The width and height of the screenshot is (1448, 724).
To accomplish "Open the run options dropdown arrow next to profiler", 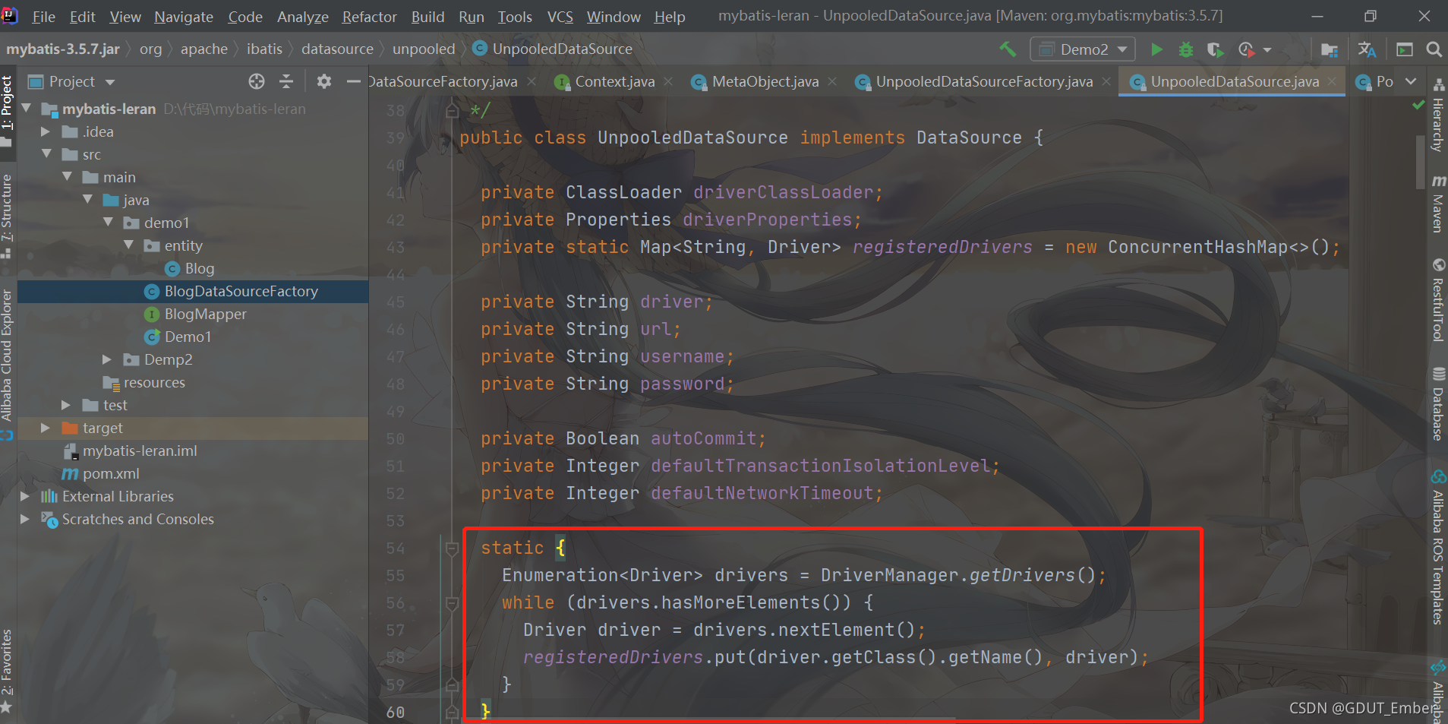I will 1267,50.
